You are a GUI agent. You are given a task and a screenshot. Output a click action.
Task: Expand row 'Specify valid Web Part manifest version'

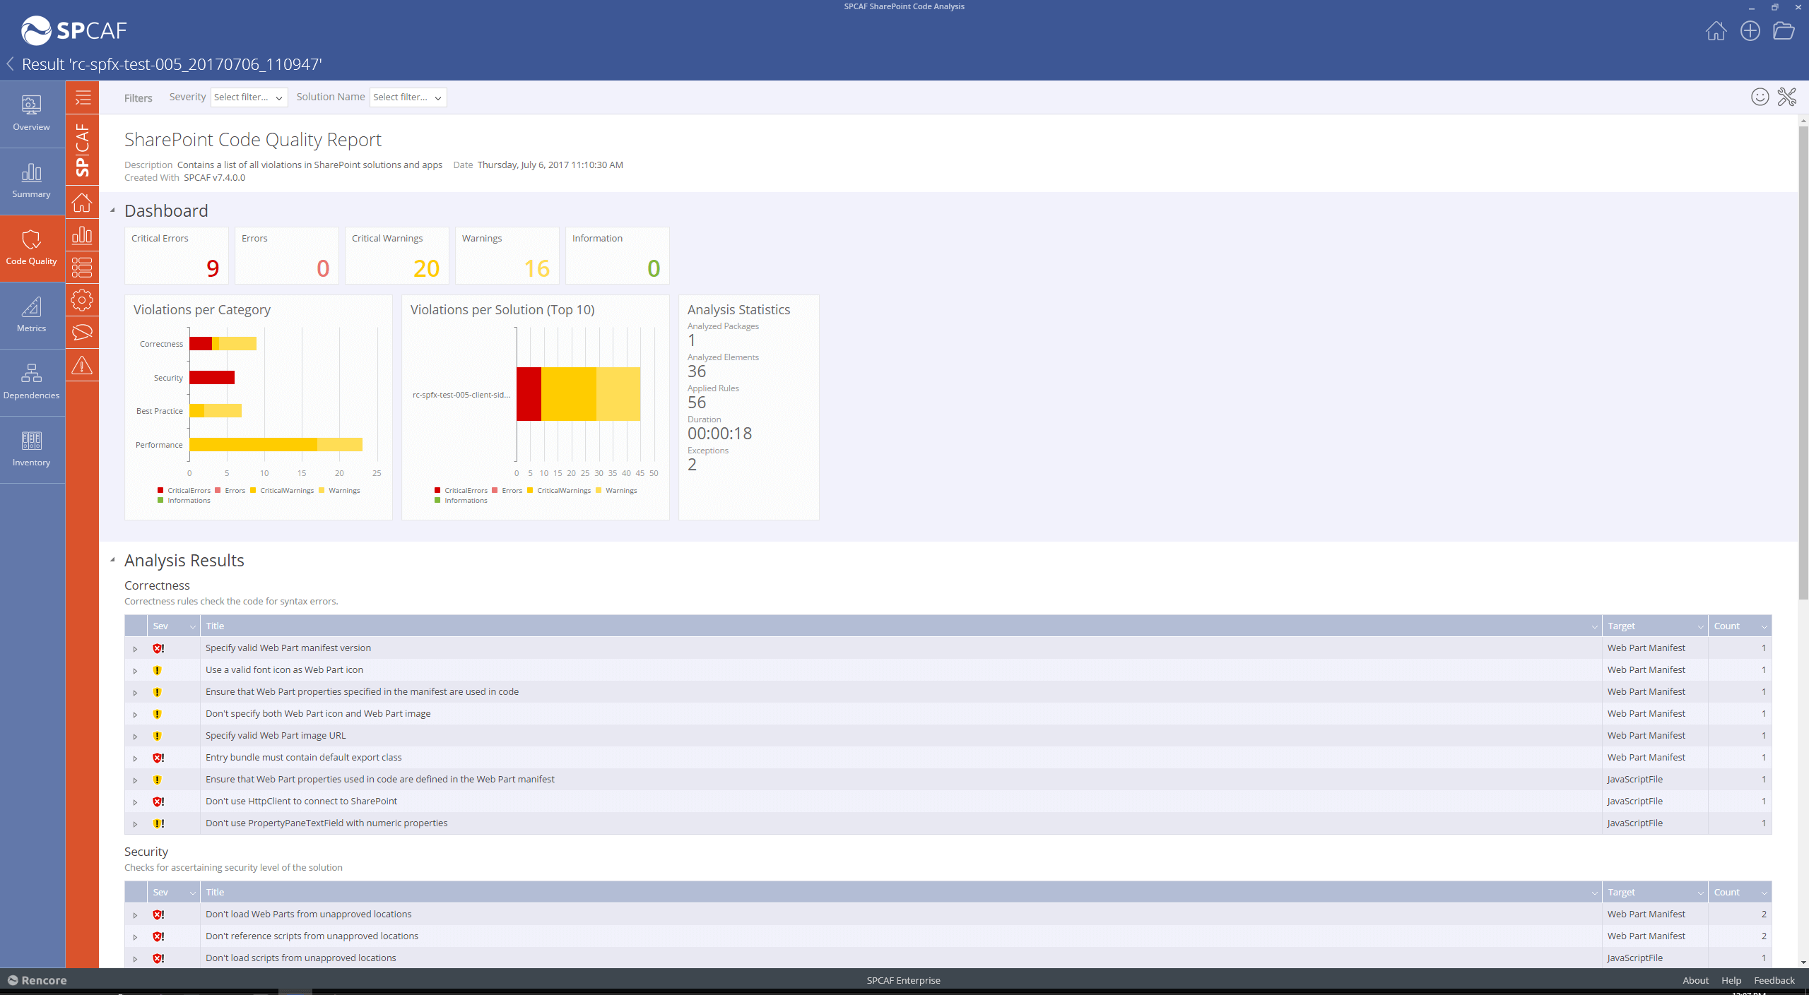coord(135,649)
